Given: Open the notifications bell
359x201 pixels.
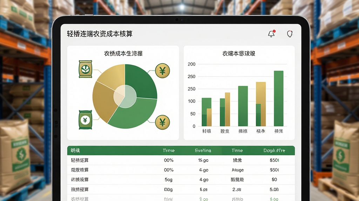Looking at the screenshot, I should pos(272,34).
